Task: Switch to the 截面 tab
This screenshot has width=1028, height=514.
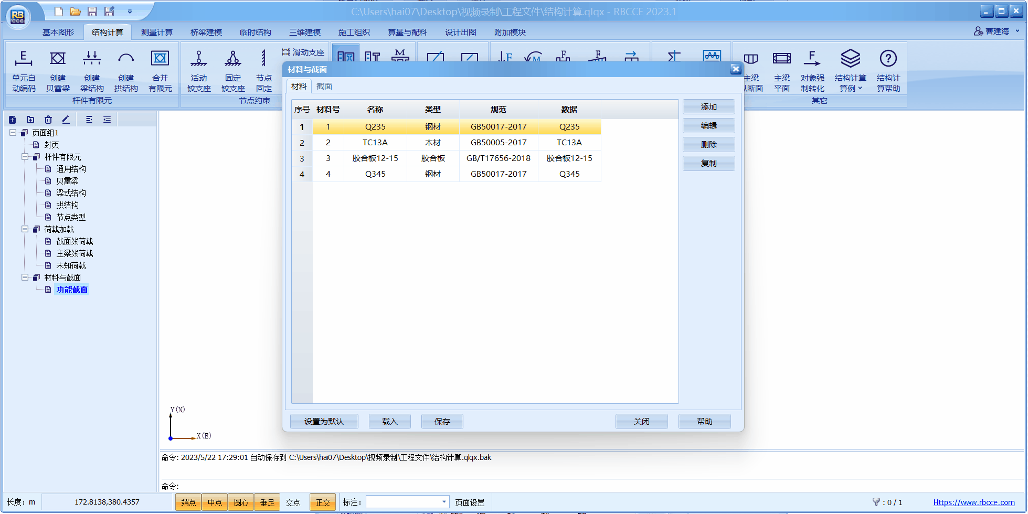Action: [x=324, y=87]
